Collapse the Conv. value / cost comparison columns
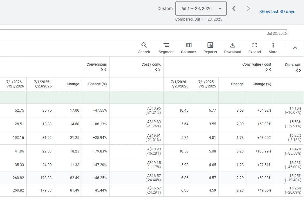Image resolution: width=304 pixels, height=200 pixels. point(268,70)
